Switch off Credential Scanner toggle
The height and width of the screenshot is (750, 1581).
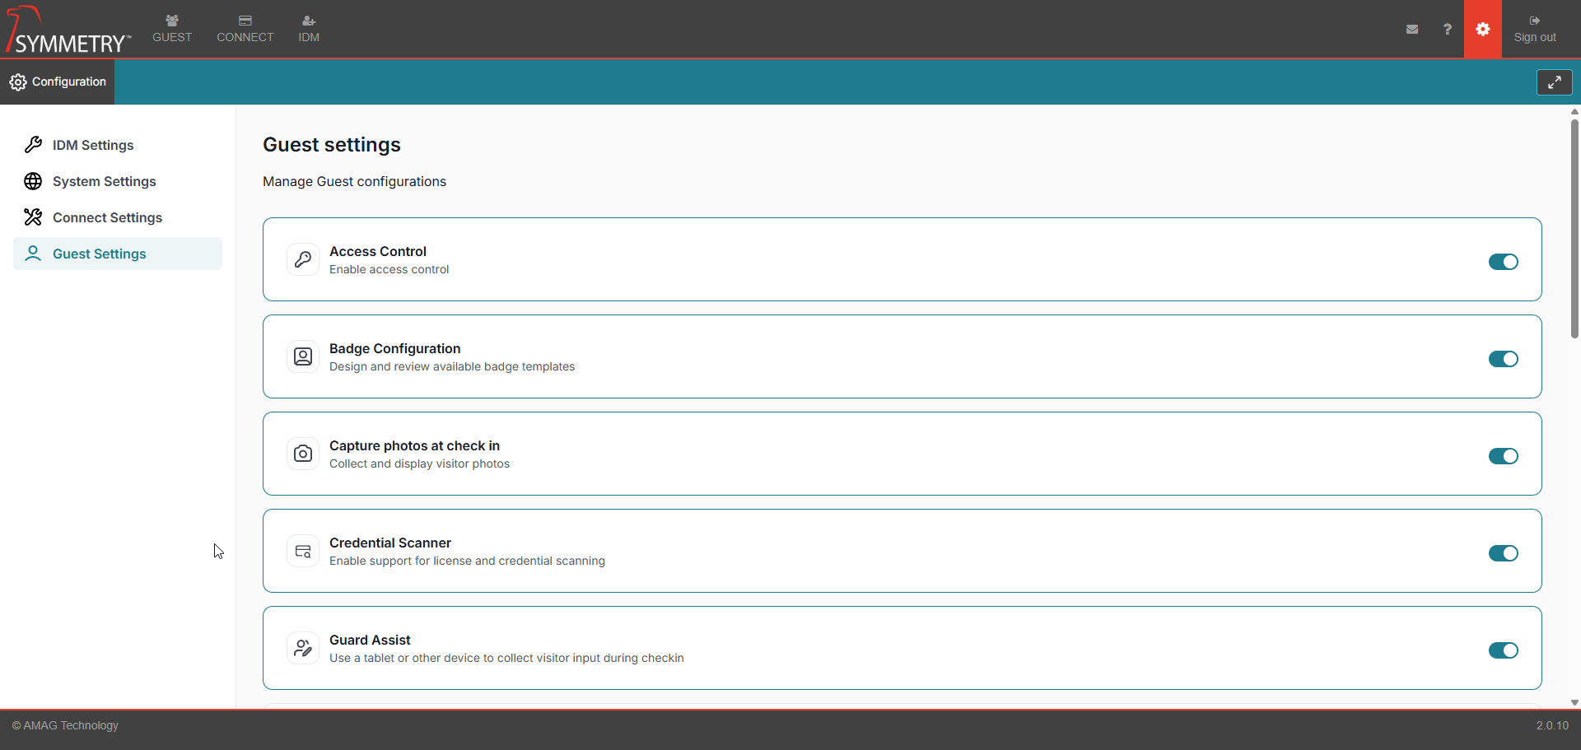pos(1503,553)
